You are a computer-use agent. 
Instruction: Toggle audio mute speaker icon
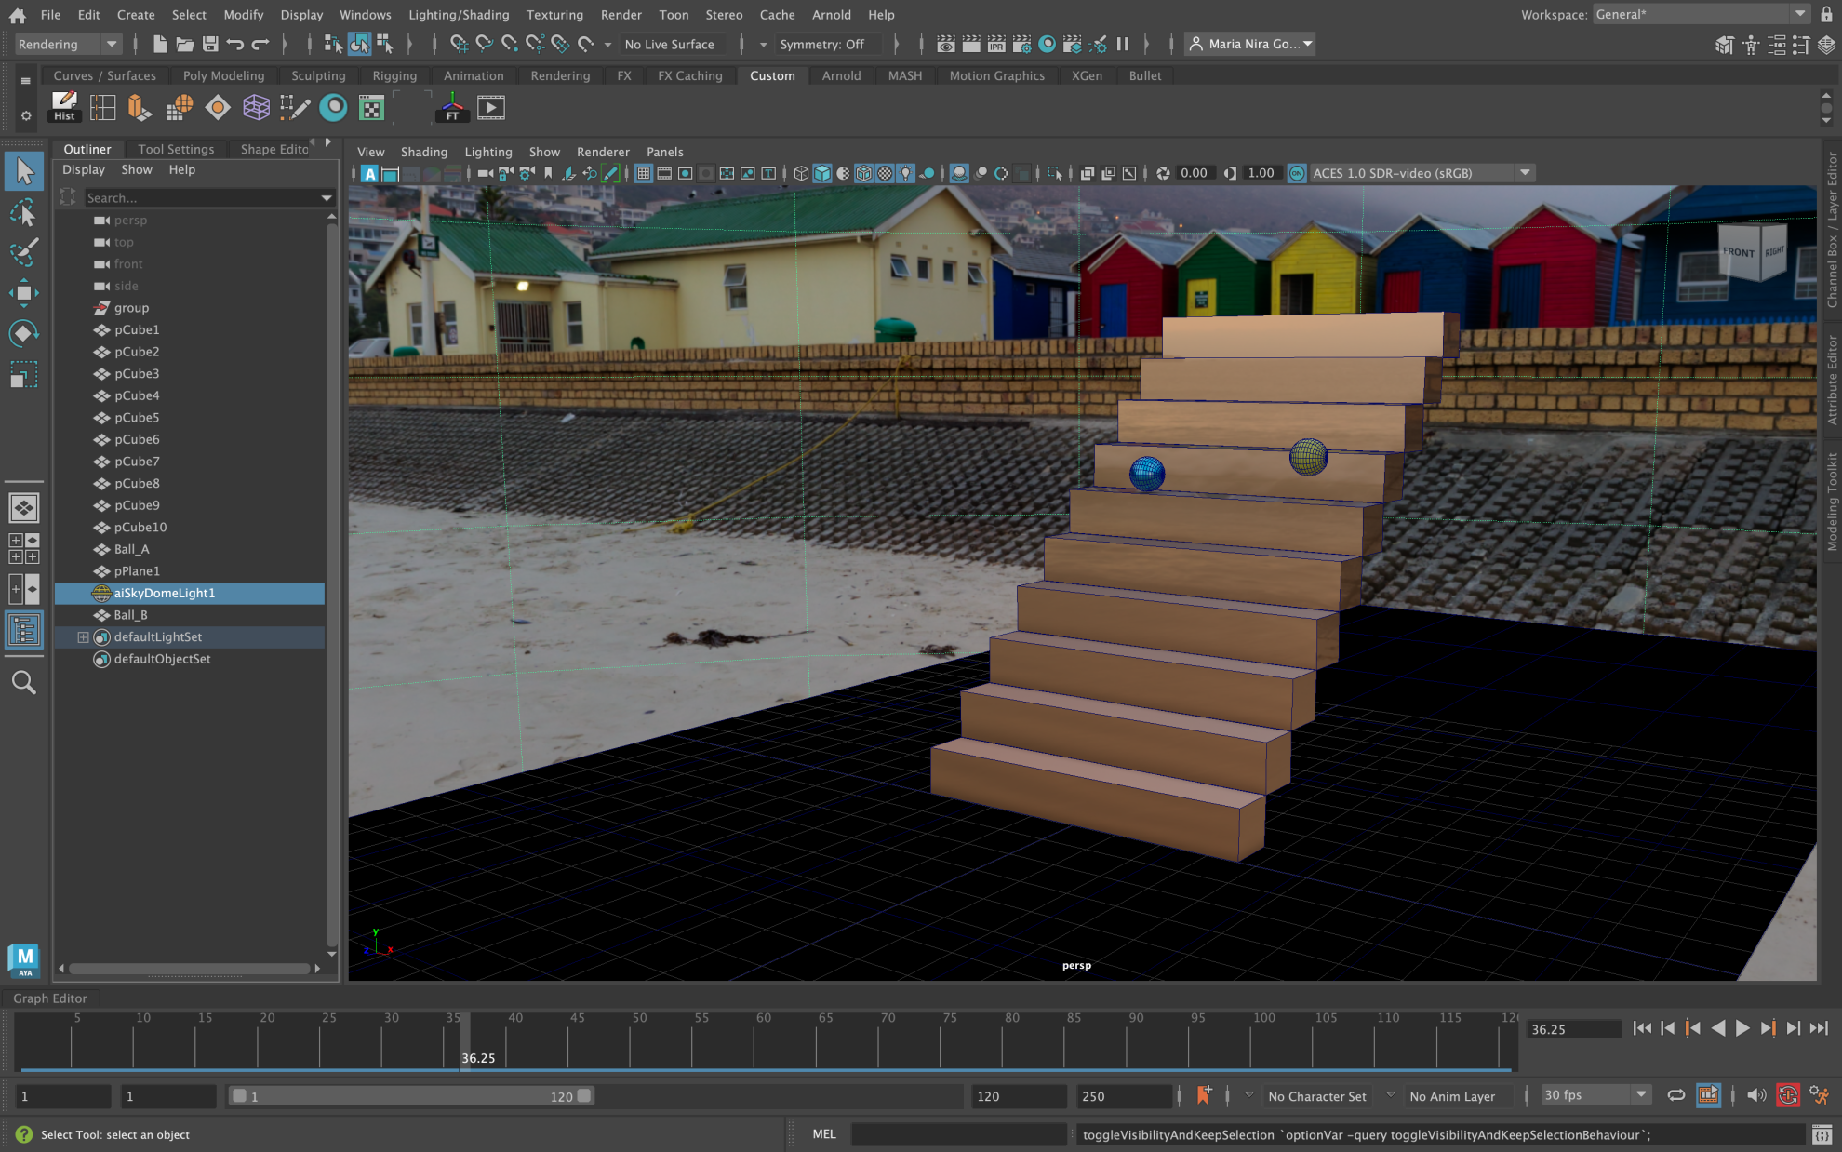(x=1755, y=1095)
